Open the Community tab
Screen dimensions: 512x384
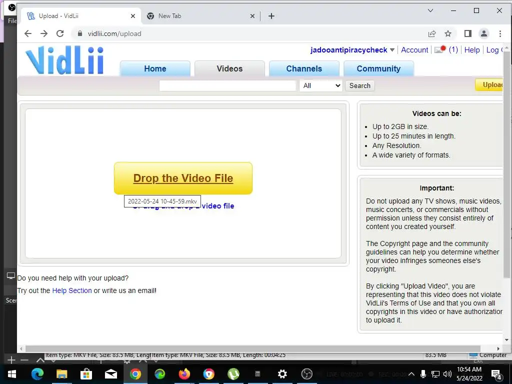point(378,68)
